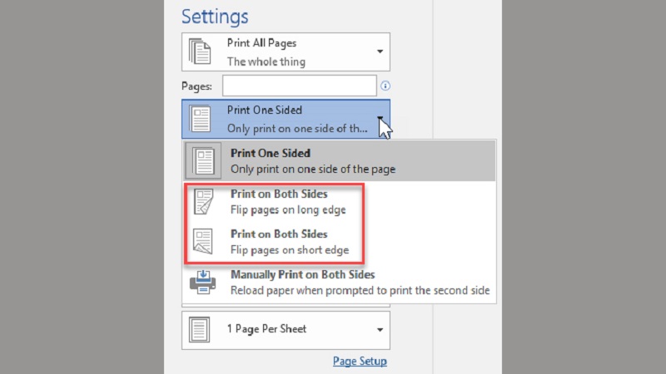Expand the Print All Pages dropdown arrow
This screenshot has width=666, height=374.
point(380,52)
